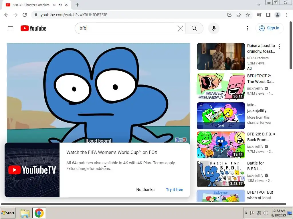The image size is (293, 219).
Task: Open the YouTube hamburger guide menu
Action: tap(10, 28)
